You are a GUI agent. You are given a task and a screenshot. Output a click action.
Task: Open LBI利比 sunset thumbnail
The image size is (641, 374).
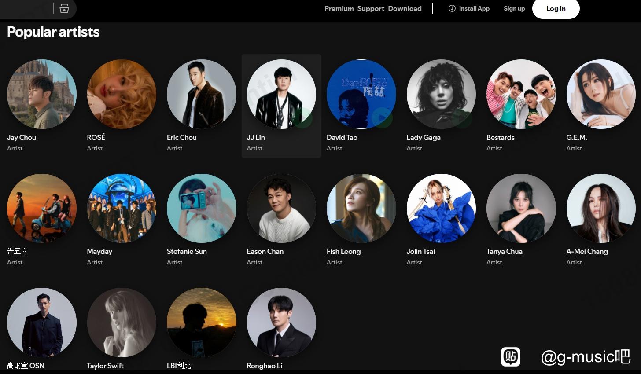point(202,323)
